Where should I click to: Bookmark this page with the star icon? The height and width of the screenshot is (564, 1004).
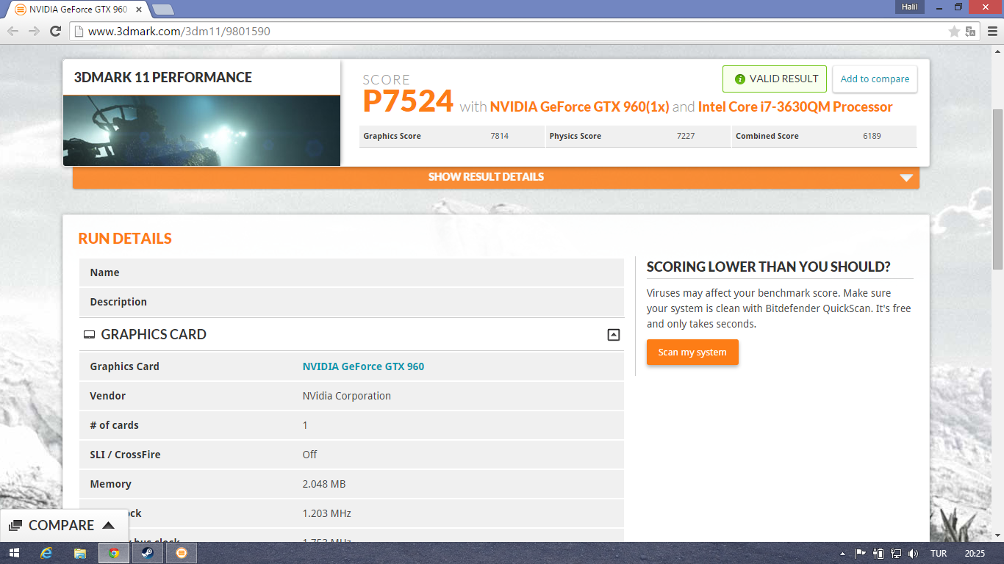pos(954,32)
